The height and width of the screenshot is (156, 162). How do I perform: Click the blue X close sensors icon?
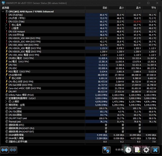tap(155, 150)
